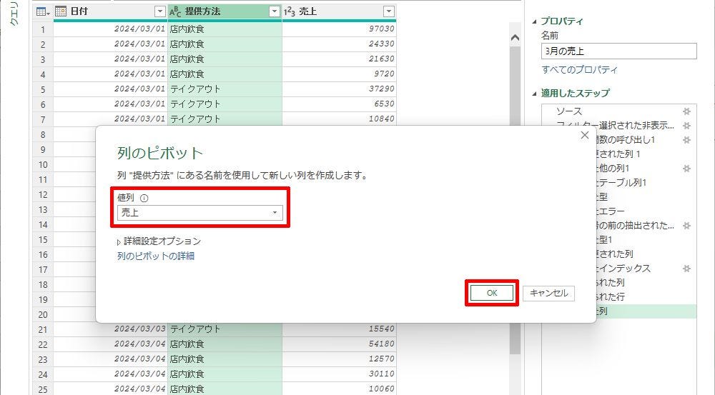Click the キャンセル button
Viewport: 715px width, 395px height.
[x=548, y=293]
